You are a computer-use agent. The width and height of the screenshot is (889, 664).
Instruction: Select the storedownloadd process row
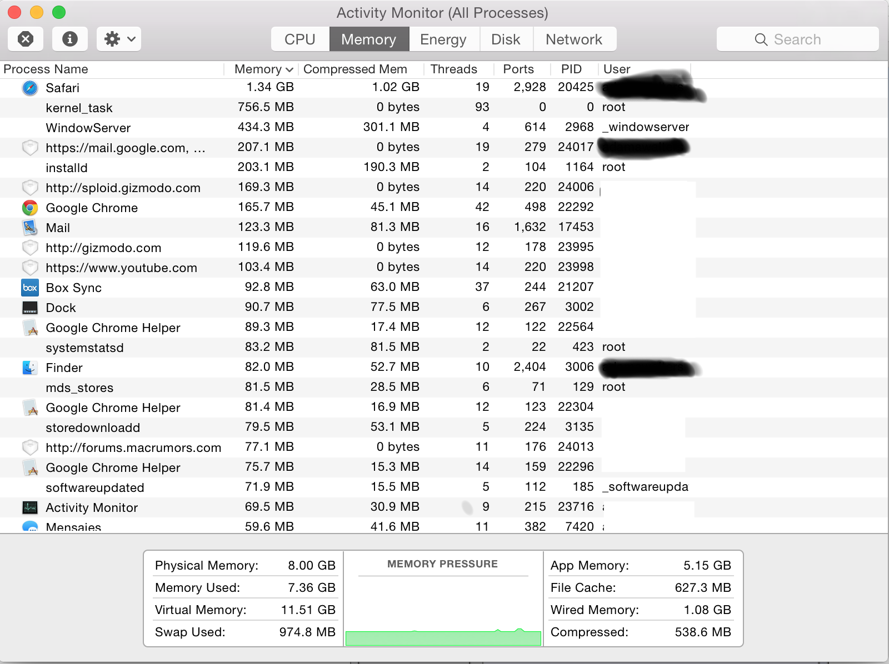point(444,427)
